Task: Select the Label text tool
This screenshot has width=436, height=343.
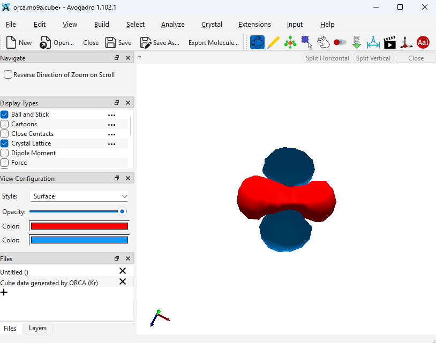Action: 423,42
